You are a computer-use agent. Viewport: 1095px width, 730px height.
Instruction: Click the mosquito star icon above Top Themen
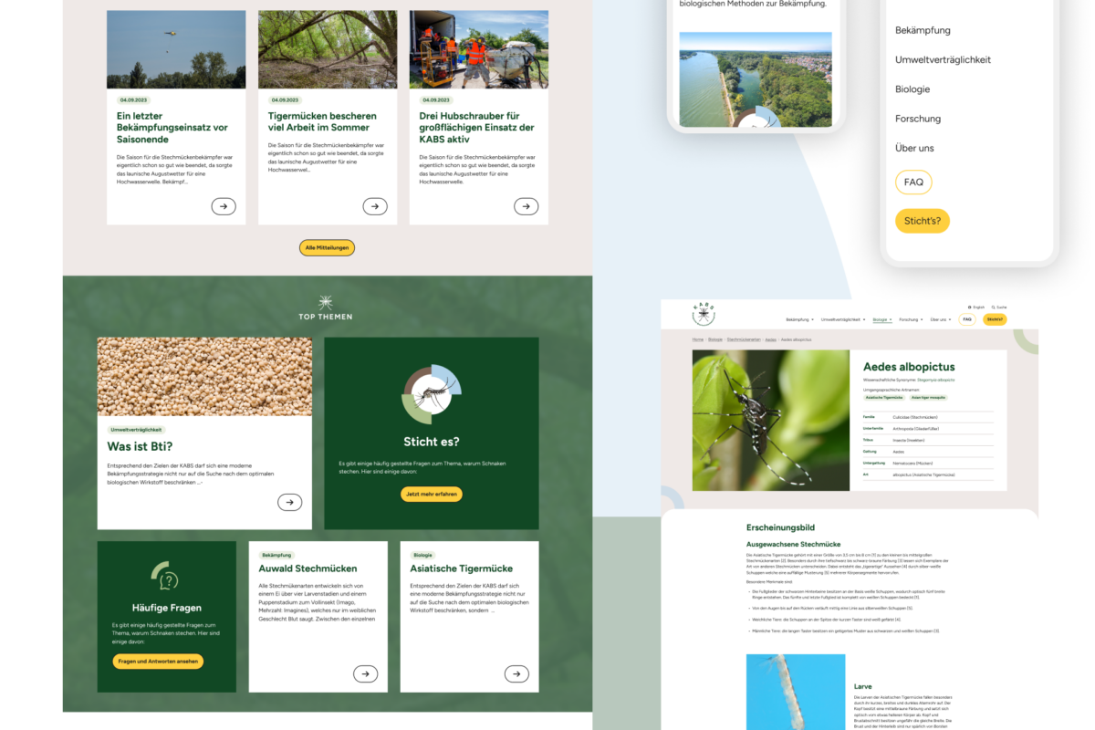coord(326,303)
